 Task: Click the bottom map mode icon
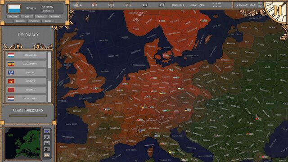point(47,155)
